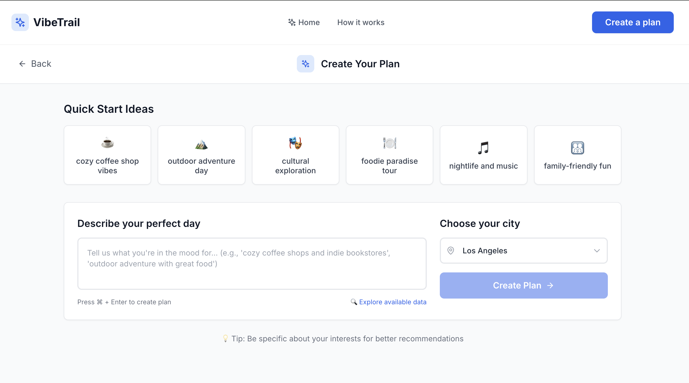Click the coffee cup icon
The width and height of the screenshot is (689, 383).
point(107,143)
